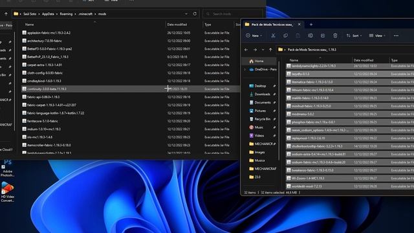Open Music in the sidebar quick access
414x233 pixels.
coord(259,128)
